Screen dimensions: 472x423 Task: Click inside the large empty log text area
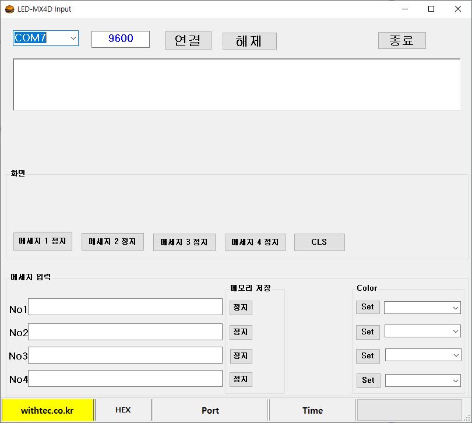point(236,84)
